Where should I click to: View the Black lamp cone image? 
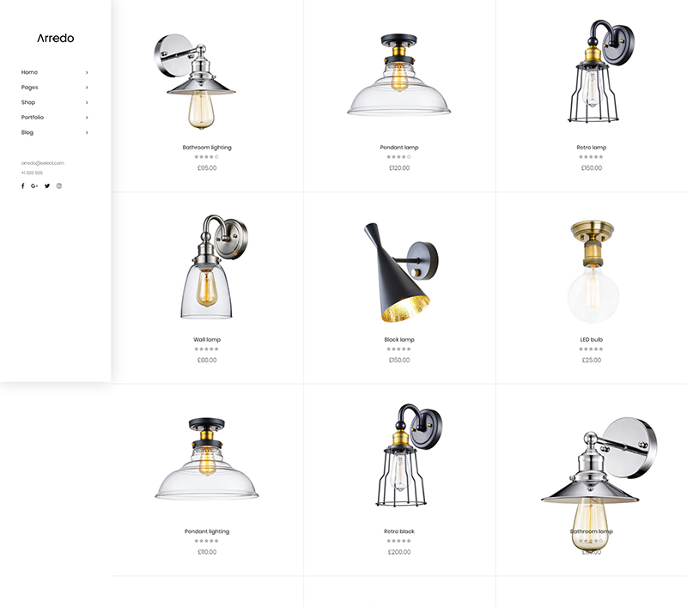(x=400, y=272)
